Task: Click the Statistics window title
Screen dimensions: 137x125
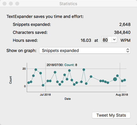Action: (68, 4)
